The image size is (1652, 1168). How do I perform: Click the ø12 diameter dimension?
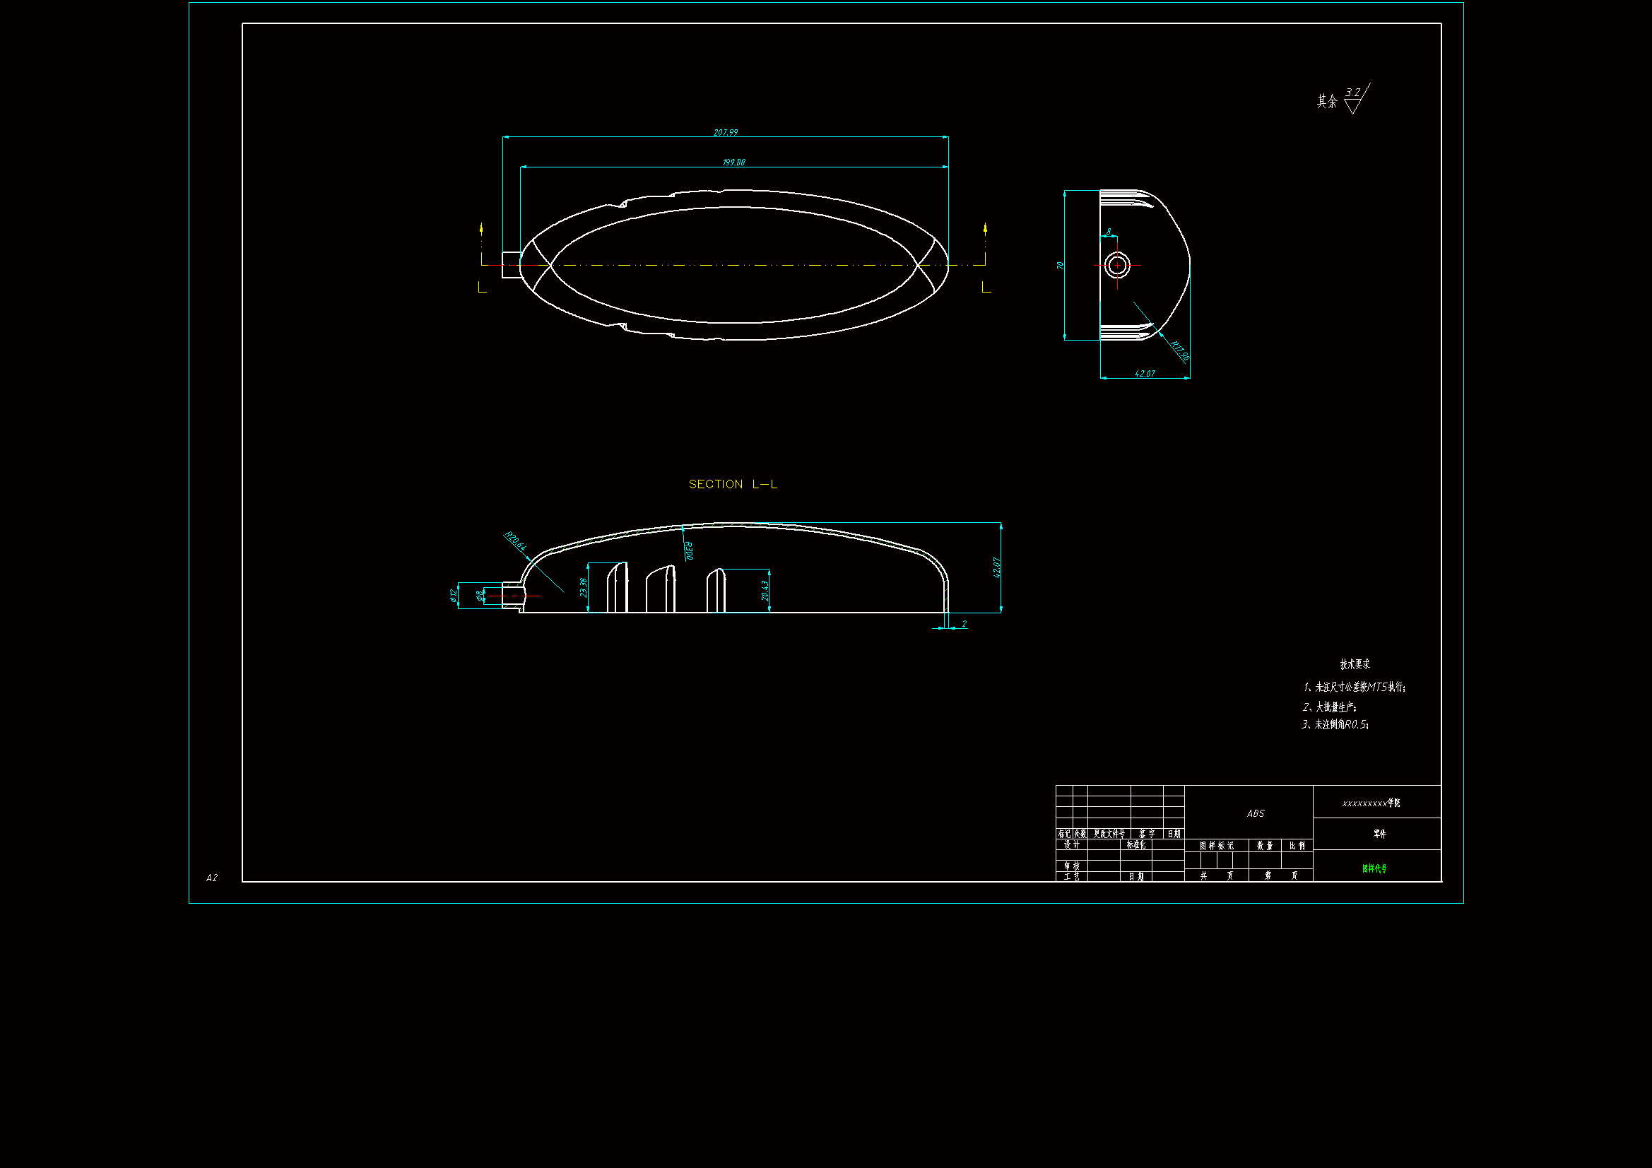point(454,595)
